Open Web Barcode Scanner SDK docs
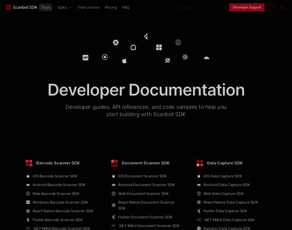This screenshot has height=230, width=292. (56, 194)
